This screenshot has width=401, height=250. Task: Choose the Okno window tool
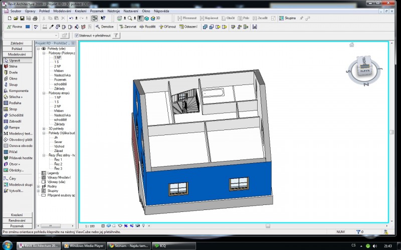[x=13, y=78]
